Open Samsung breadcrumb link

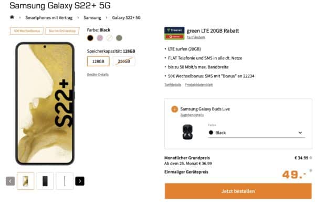[x=92, y=18]
